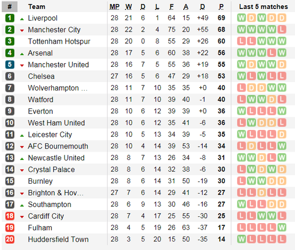
Task: Click Cardiff City's red rank 18 badge
Action: (9, 216)
